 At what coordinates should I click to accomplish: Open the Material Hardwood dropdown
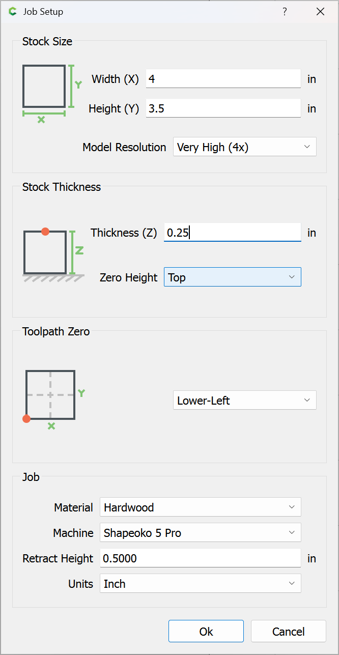(200, 507)
